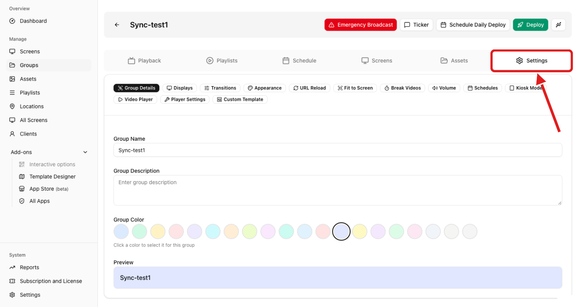This screenshot has height=307, width=578.
Task: Select the lavender fifth color swatch
Action: pyautogui.click(x=195, y=232)
